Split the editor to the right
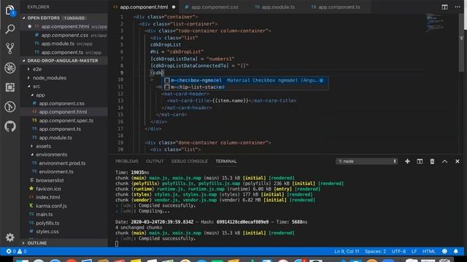 [x=444, y=7]
